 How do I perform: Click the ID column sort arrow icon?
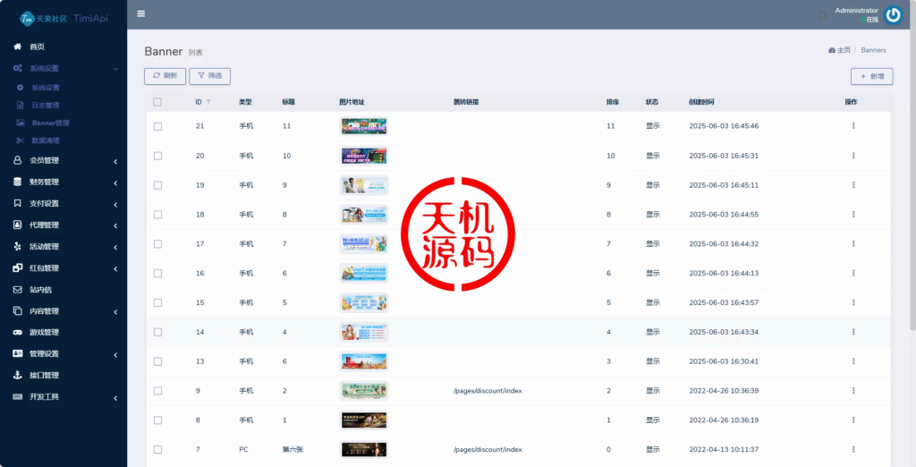tap(209, 102)
